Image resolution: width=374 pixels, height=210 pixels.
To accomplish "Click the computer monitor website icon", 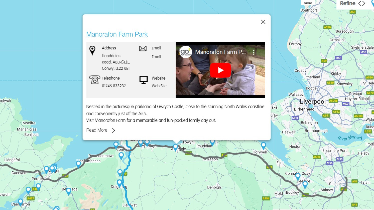I will tap(144, 80).
